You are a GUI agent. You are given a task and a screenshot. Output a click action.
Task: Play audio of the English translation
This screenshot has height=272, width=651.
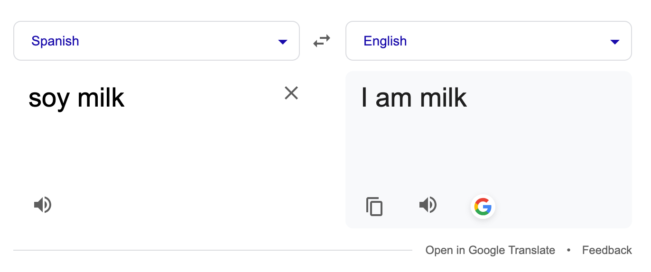428,205
